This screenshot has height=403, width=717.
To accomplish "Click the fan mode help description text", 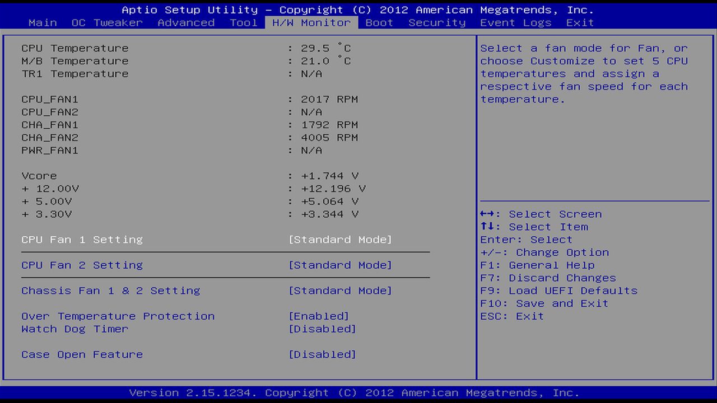I will [x=584, y=74].
